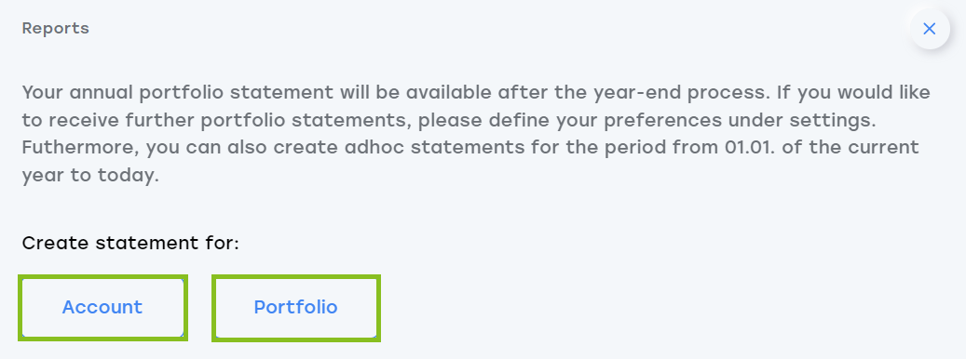Image resolution: width=966 pixels, height=359 pixels.
Task: Select the Portfolio statement button
Action: [295, 307]
